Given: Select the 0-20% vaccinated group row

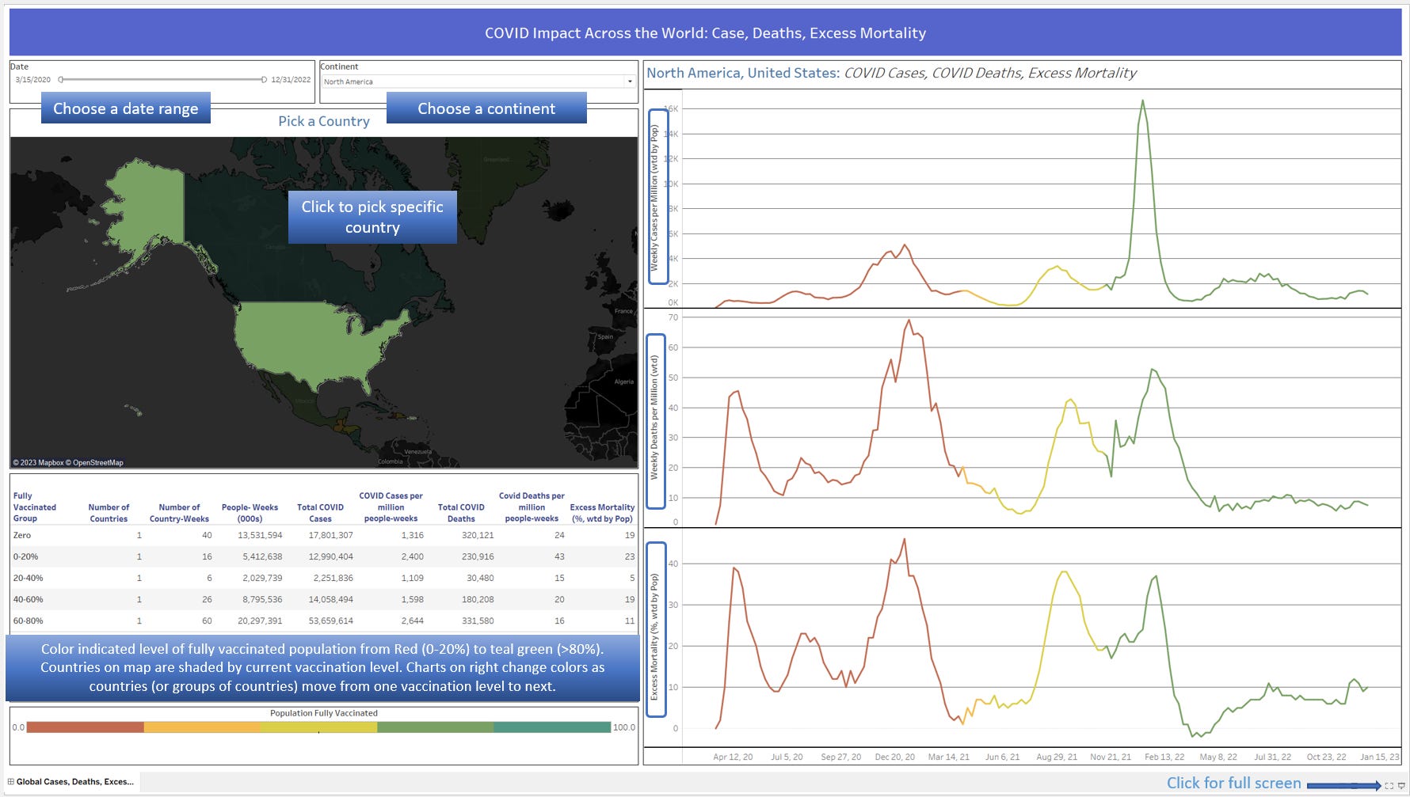Looking at the screenshot, I should [x=323, y=556].
